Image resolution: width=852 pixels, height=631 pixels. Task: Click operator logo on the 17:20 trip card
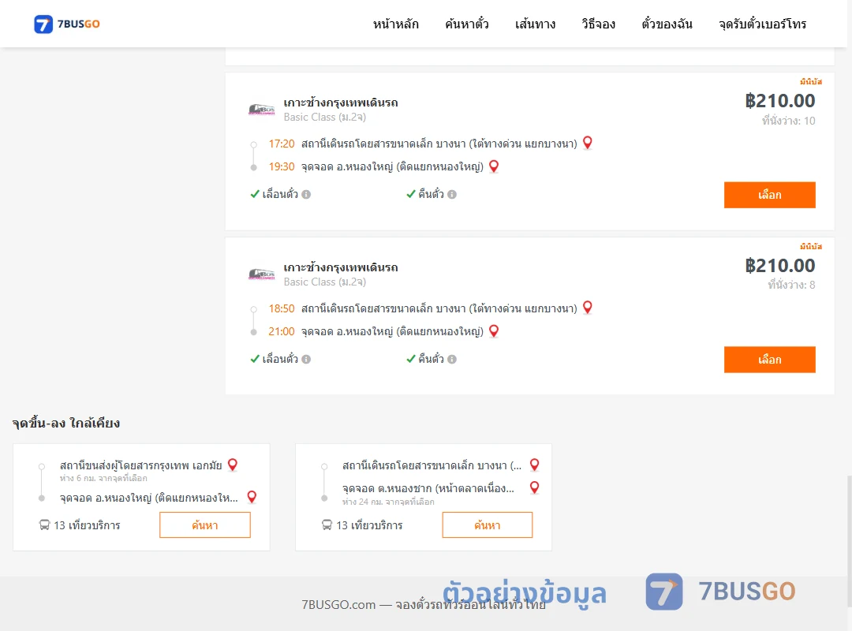coord(261,110)
